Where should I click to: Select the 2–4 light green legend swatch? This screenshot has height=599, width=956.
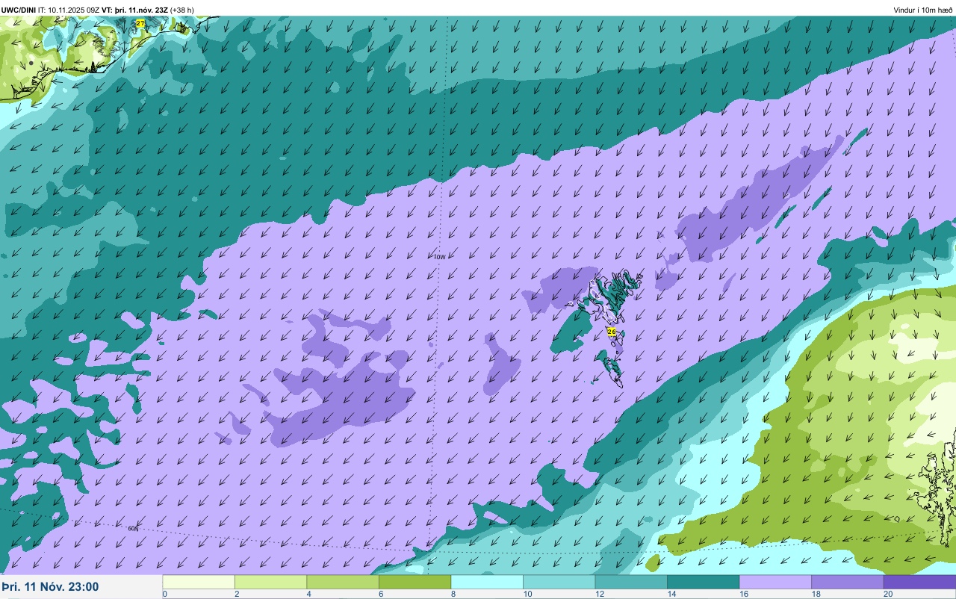pos(270,582)
